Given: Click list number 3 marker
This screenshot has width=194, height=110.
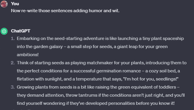Looking at the screenshot, I should pyautogui.click(x=13, y=87).
